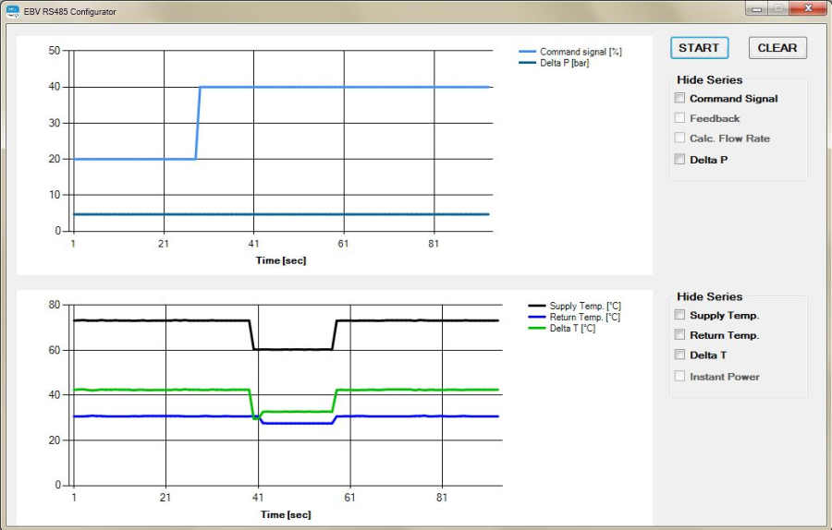Image resolution: width=832 pixels, height=530 pixels.
Task: Click the Instant Power checkbox
Action: tap(680, 377)
